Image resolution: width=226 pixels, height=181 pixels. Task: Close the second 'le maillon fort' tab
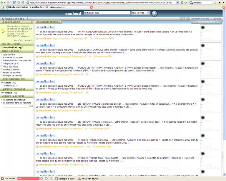[x=91, y=7]
